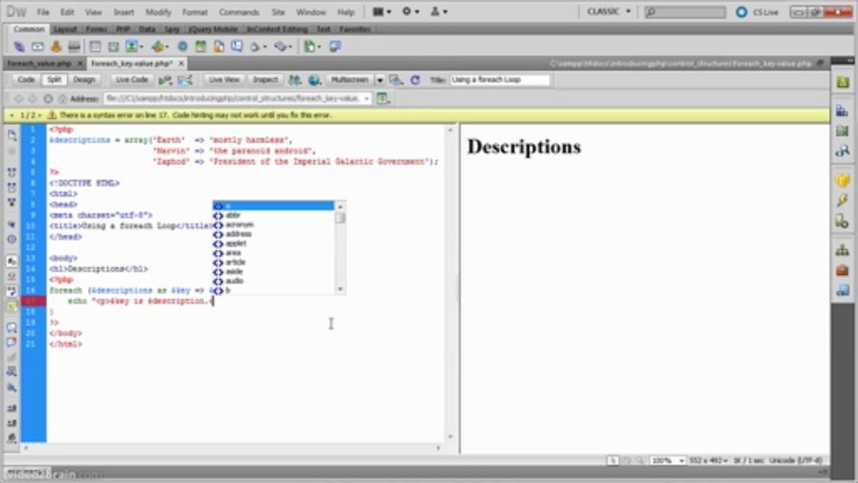Viewport: 858px width, 483px height.
Task: Select 'address' in code hint list
Action: pyautogui.click(x=238, y=234)
